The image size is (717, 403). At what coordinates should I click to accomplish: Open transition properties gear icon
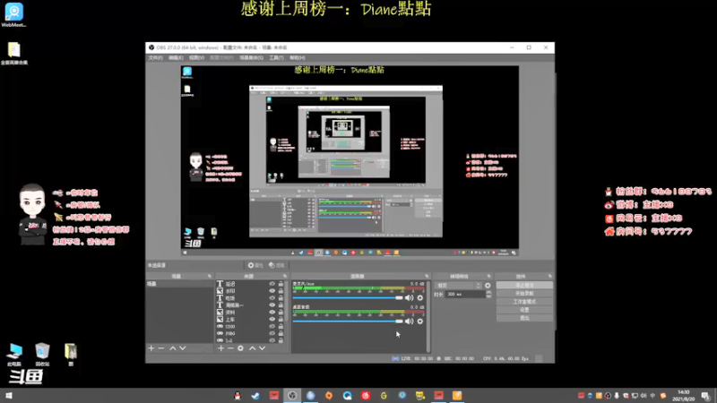[x=488, y=286]
